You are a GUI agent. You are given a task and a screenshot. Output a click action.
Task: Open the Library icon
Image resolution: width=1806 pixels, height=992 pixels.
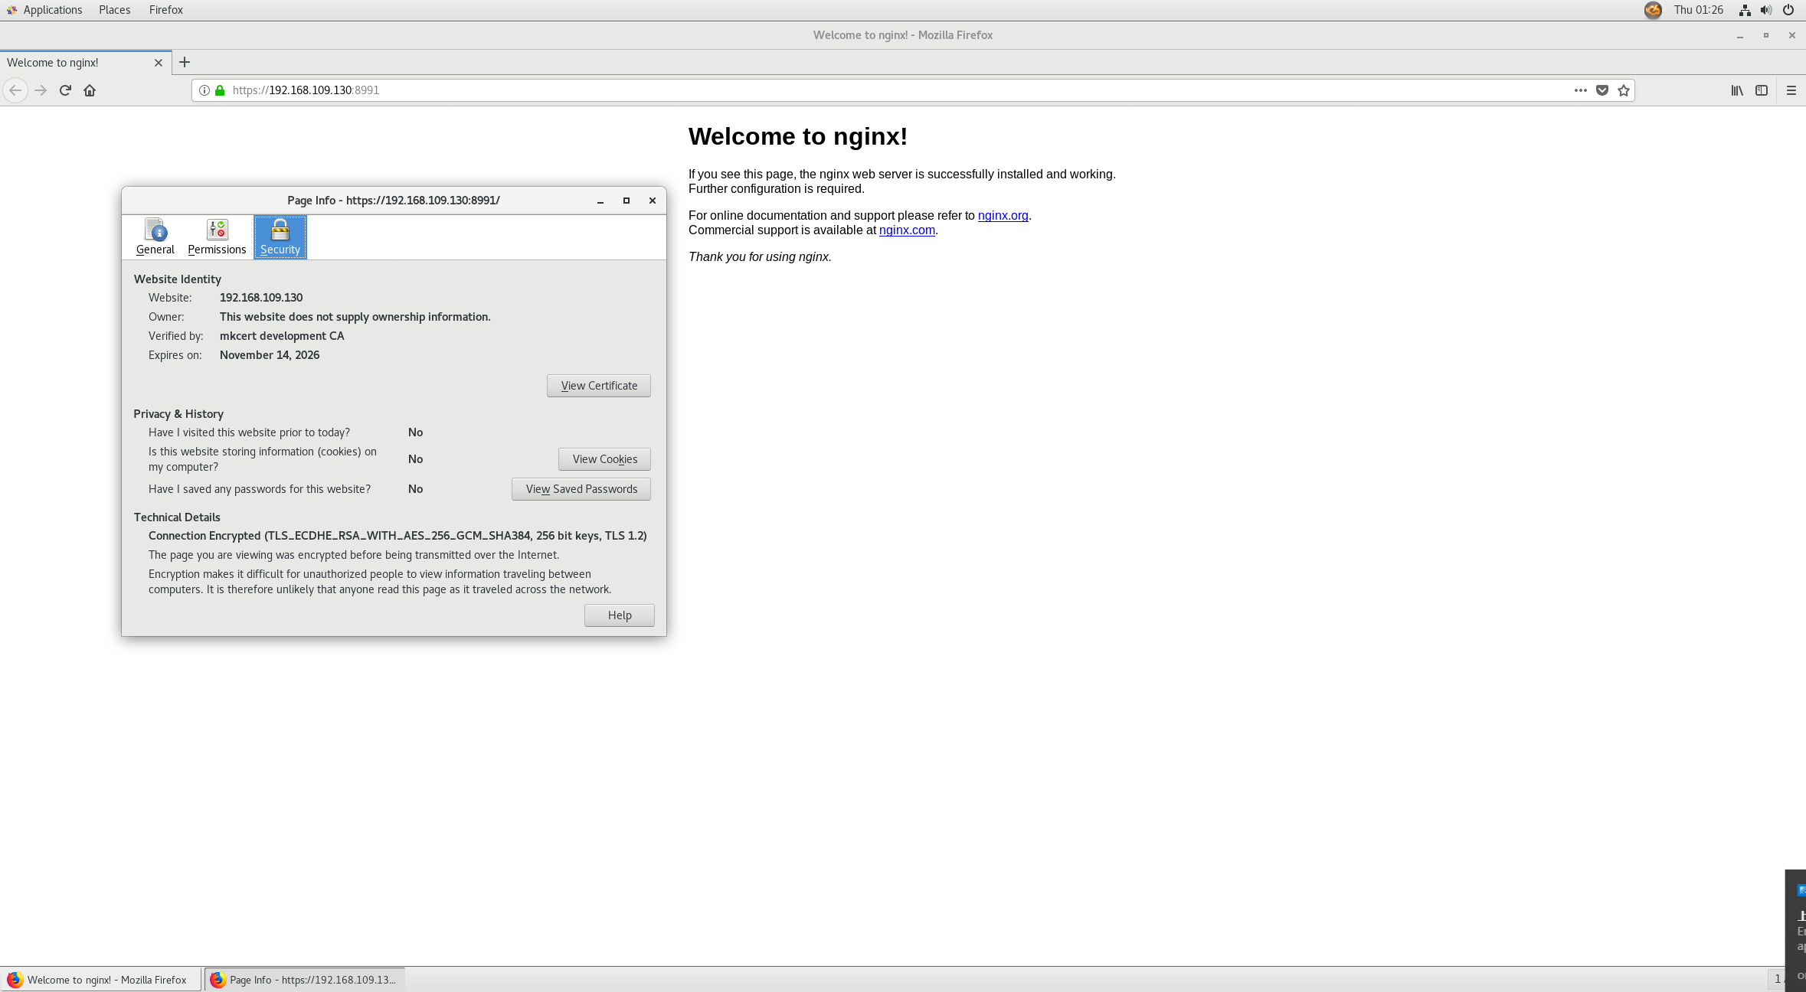(x=1737, y=90)
